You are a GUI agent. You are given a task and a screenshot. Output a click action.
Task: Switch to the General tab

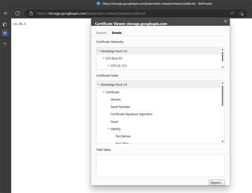click(101, 33)
